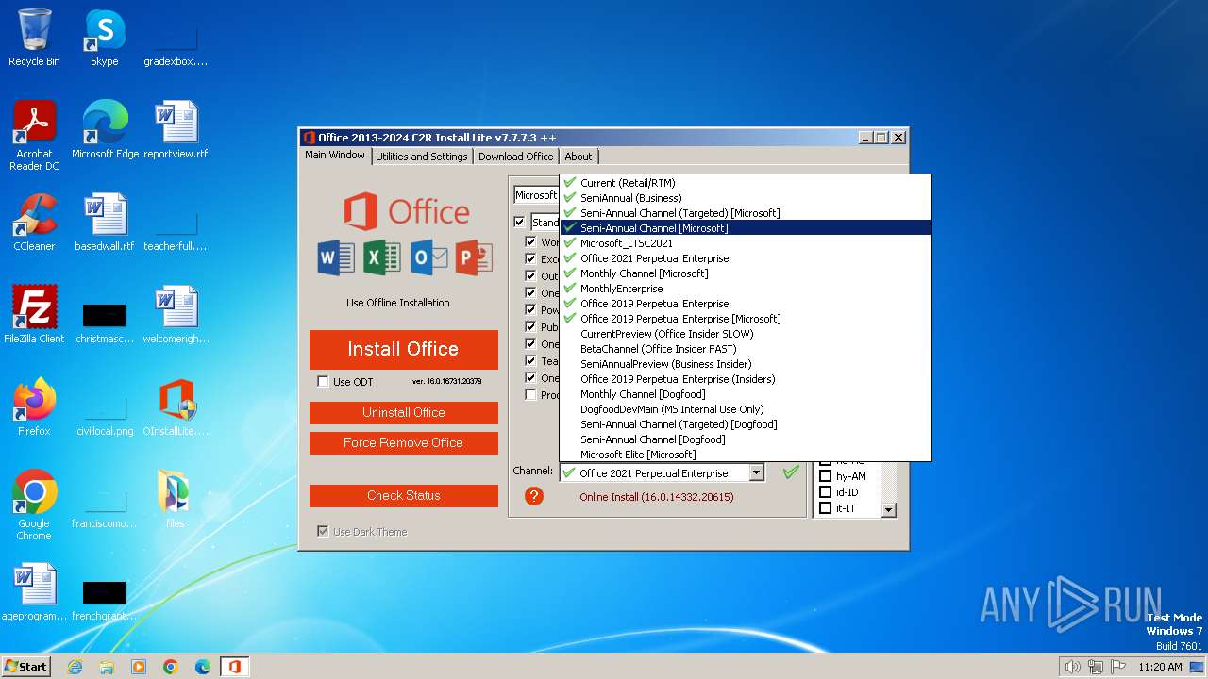Open Recycle Bin desktop icon
The image size is (1208, 679).
(34, 38)
